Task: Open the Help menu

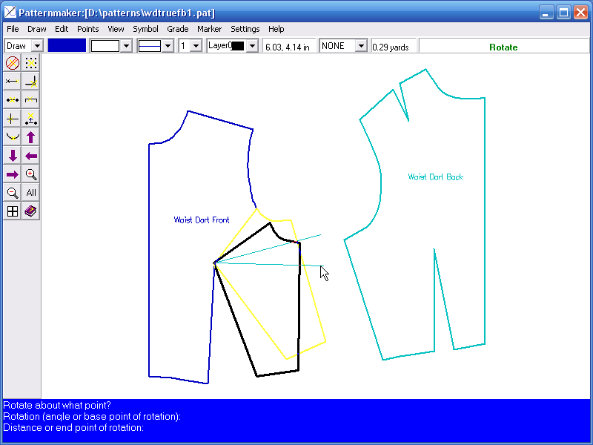Action: [x=276, y=29]
